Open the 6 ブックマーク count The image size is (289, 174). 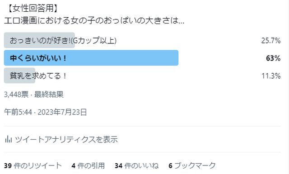[x=192, y=165]
